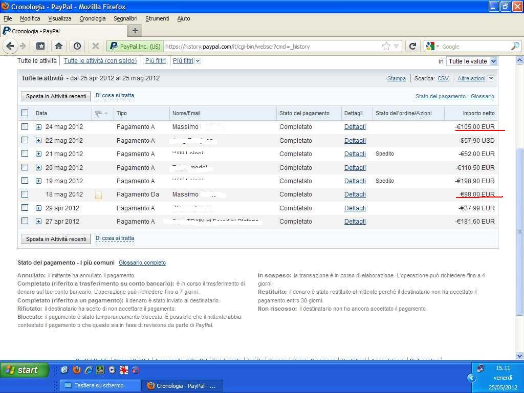Toggle the select-all checkbox in table header
Screen dimensions: 524x393
tap(25, 113)
